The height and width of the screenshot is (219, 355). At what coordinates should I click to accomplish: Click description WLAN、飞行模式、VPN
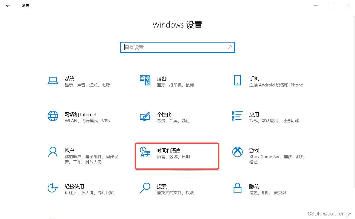point(88,121)
